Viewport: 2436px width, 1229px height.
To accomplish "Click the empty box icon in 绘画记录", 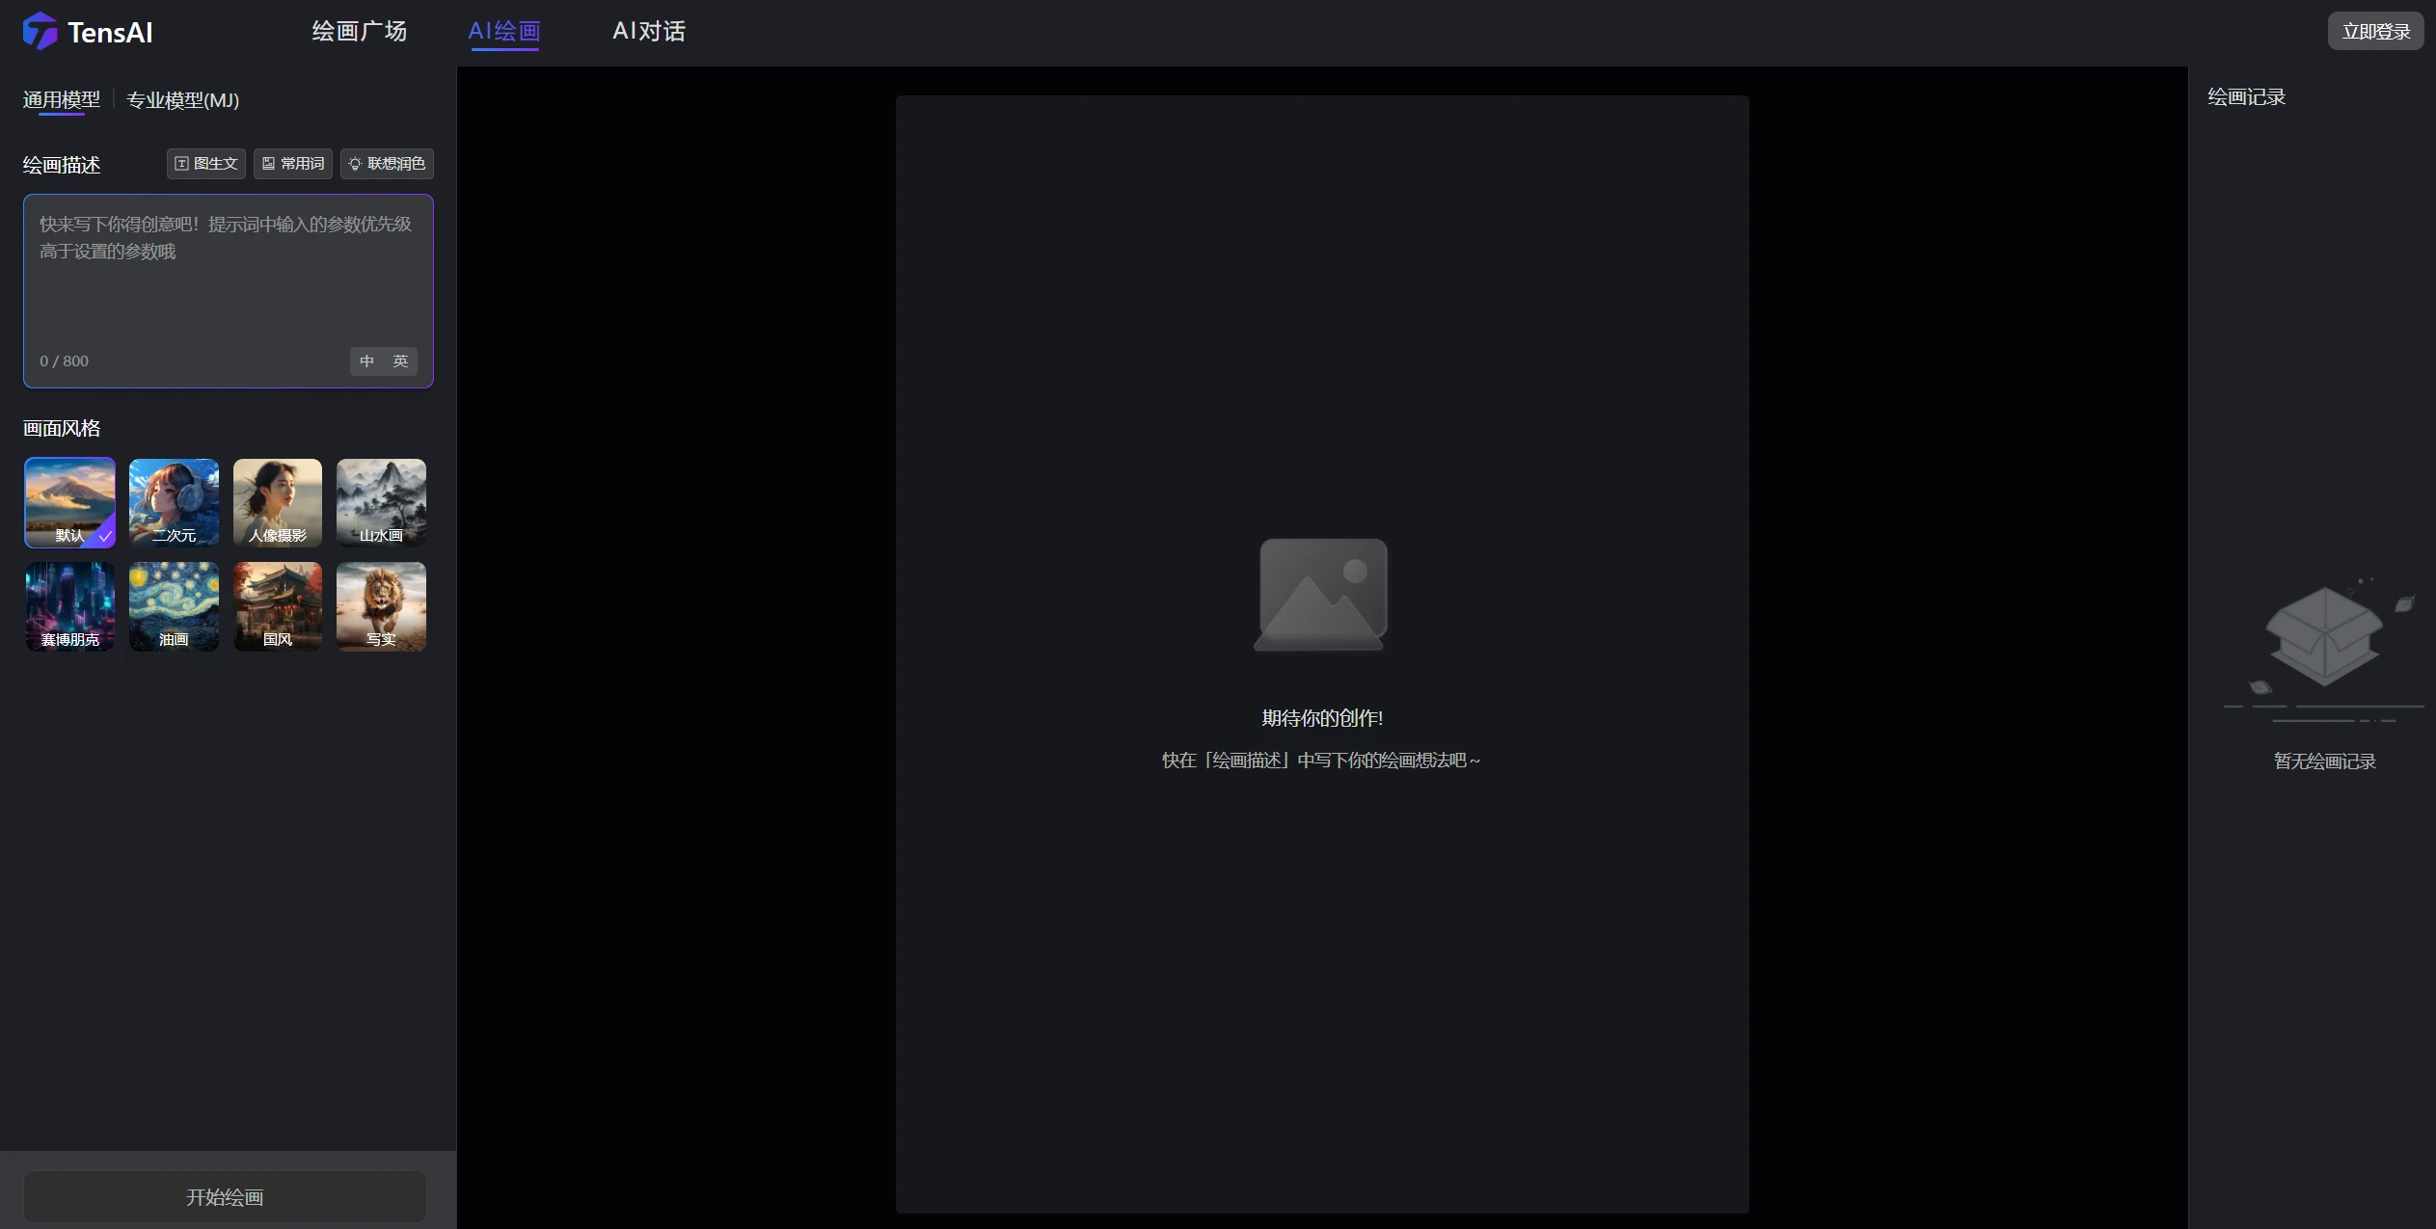I will tap(2324, 648).
